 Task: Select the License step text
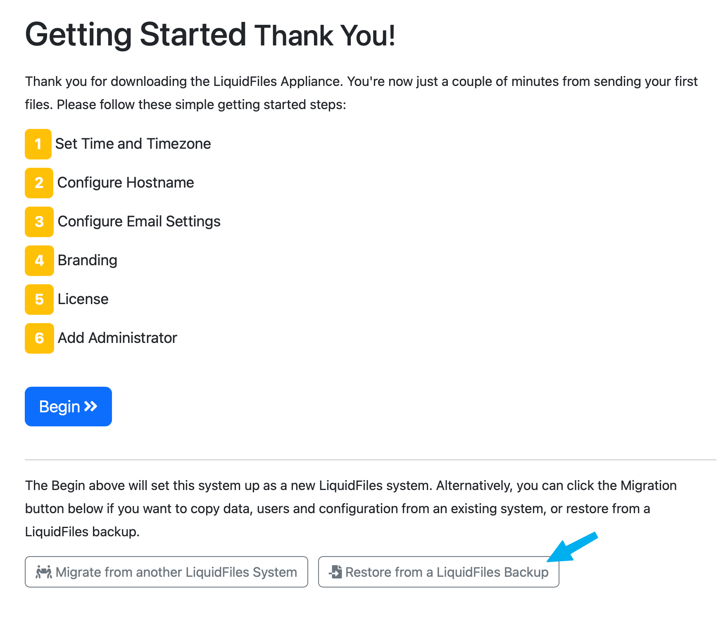tap(83, 299)
